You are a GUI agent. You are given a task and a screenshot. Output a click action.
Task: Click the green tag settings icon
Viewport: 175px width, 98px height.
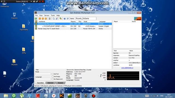tap(60, 19)
